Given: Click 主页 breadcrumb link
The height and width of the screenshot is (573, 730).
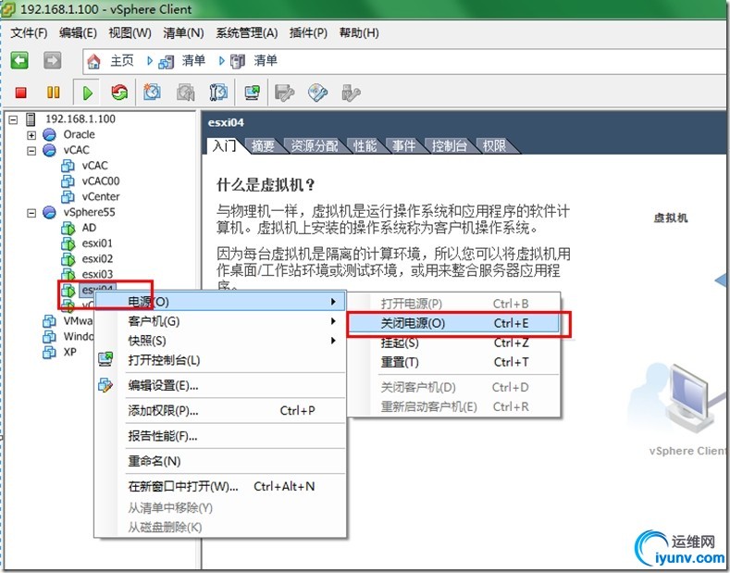Looking at the screenshot, I should coord(122,60).
